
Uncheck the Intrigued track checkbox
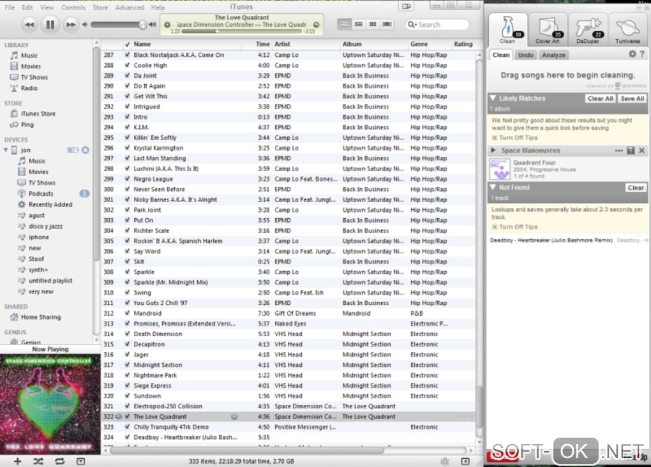coord(128,107)
